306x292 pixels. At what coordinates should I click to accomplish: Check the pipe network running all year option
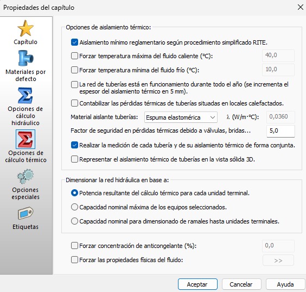click(x=74, y=84)
